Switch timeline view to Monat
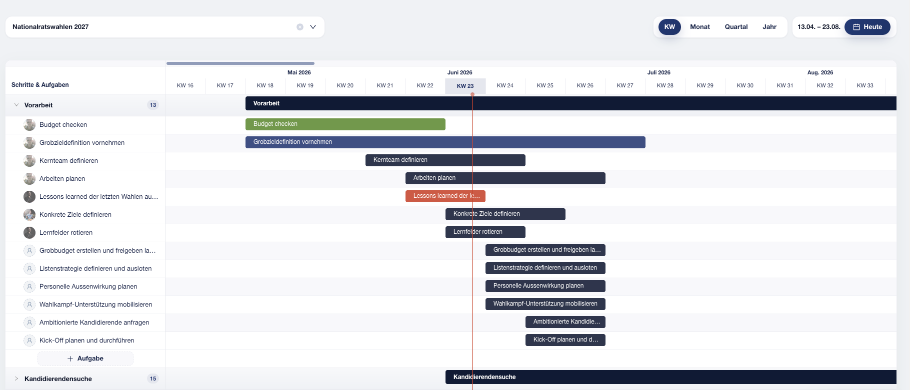910x390 pixels. click(x=700, y=27)
